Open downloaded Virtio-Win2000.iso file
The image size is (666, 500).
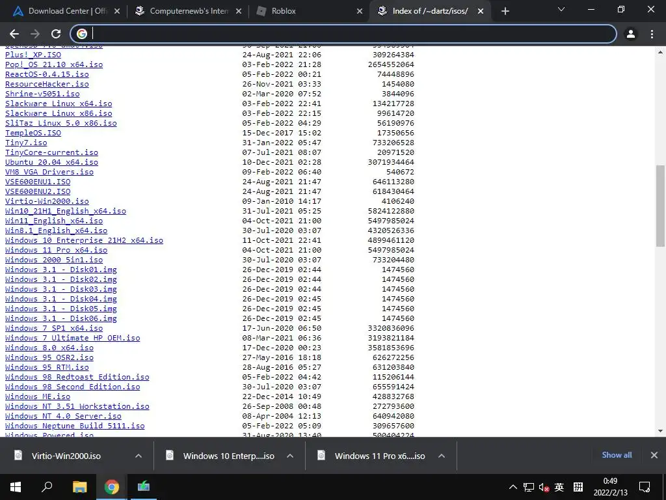point(66,456)
